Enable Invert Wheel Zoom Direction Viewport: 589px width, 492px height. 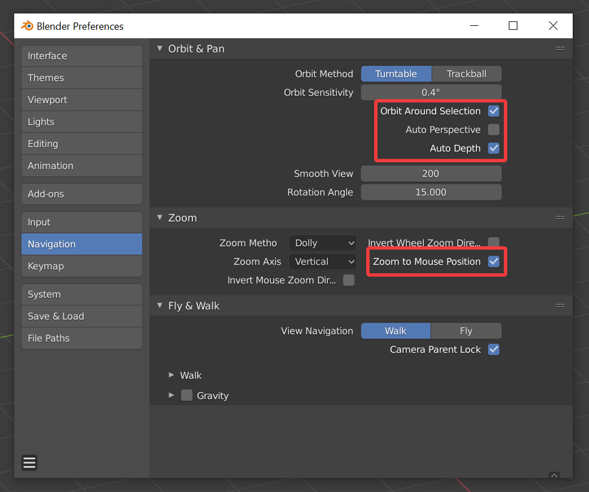[x=493, y=242]
